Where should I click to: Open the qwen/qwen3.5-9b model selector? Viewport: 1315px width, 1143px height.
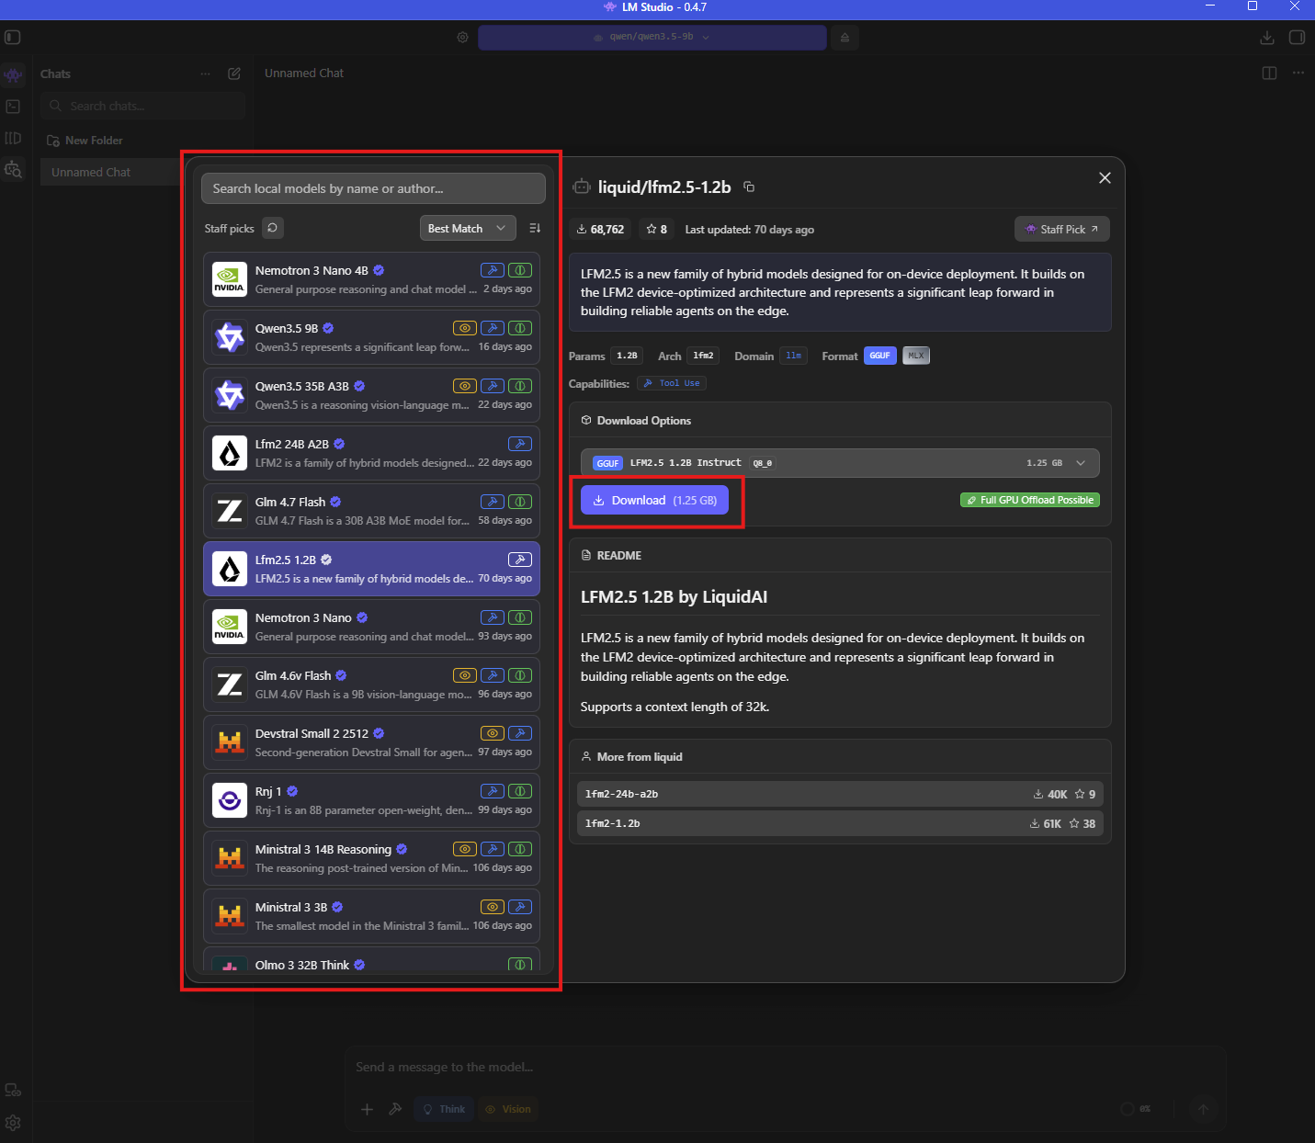pyautogui.click(x=652, y=38)
